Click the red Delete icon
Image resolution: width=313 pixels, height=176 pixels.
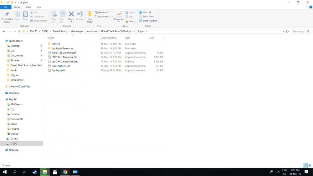pos(71,14)
